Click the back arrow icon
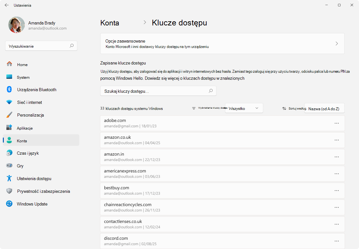The height and width of the screenshot is (249, 359). click(x=7, y=5)
